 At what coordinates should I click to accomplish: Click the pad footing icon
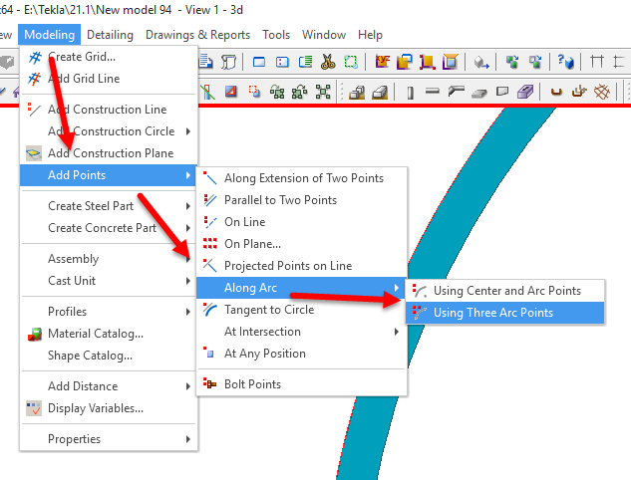[357, 93]
